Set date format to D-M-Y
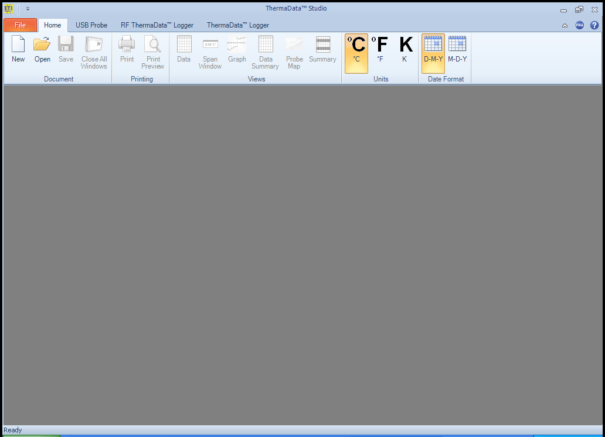605x437 pixels. tap(433, 53)
